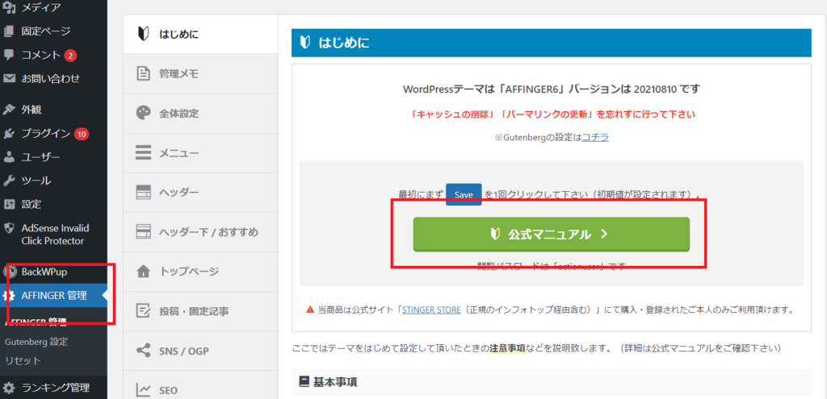Click the ヘッダー下 / おすすめ layout icon
827x399 pixels.
(143, 231)
